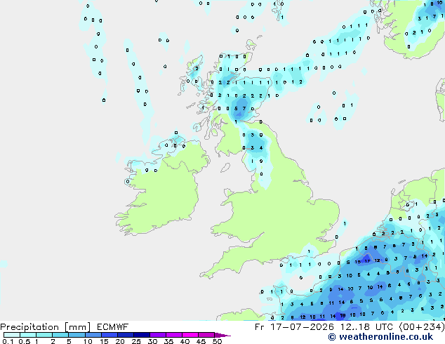Select the 2–5 mm legend color box
The image size is (445, 344).
[x=60, y=335]
